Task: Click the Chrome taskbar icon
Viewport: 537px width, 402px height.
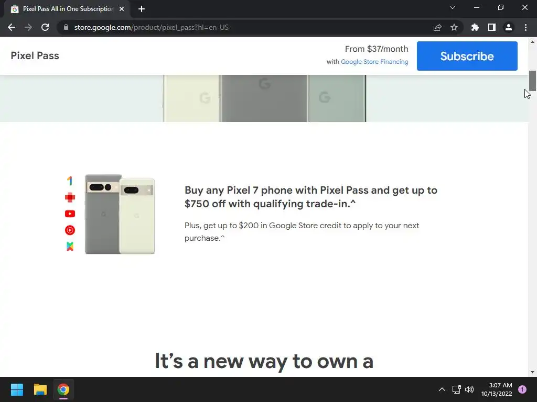Action: pos(63,389)
